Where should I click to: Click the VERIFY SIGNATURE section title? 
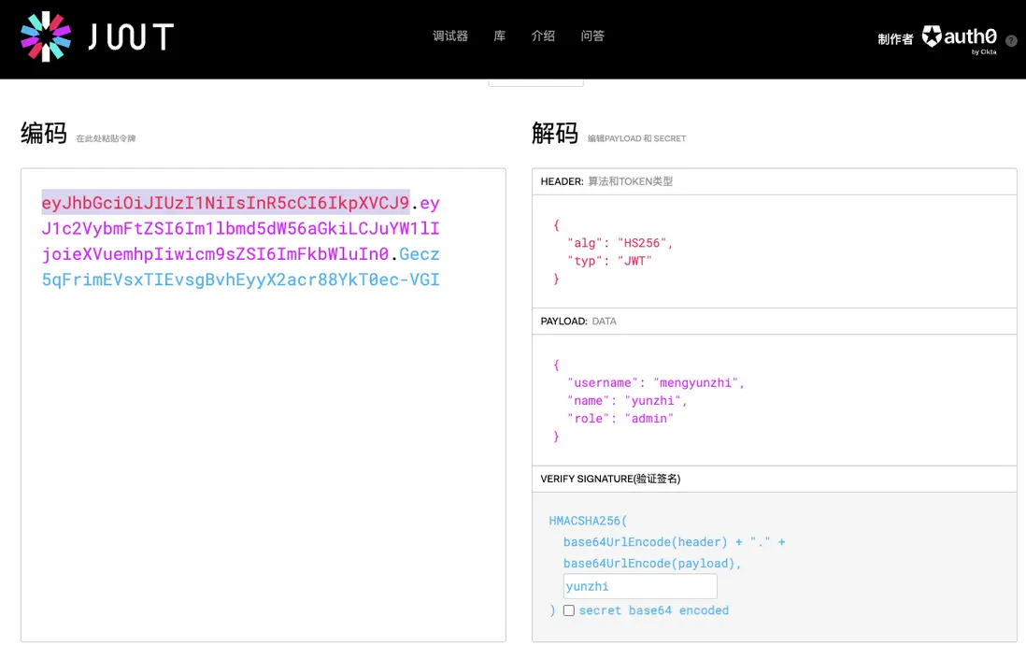point(610,479)
